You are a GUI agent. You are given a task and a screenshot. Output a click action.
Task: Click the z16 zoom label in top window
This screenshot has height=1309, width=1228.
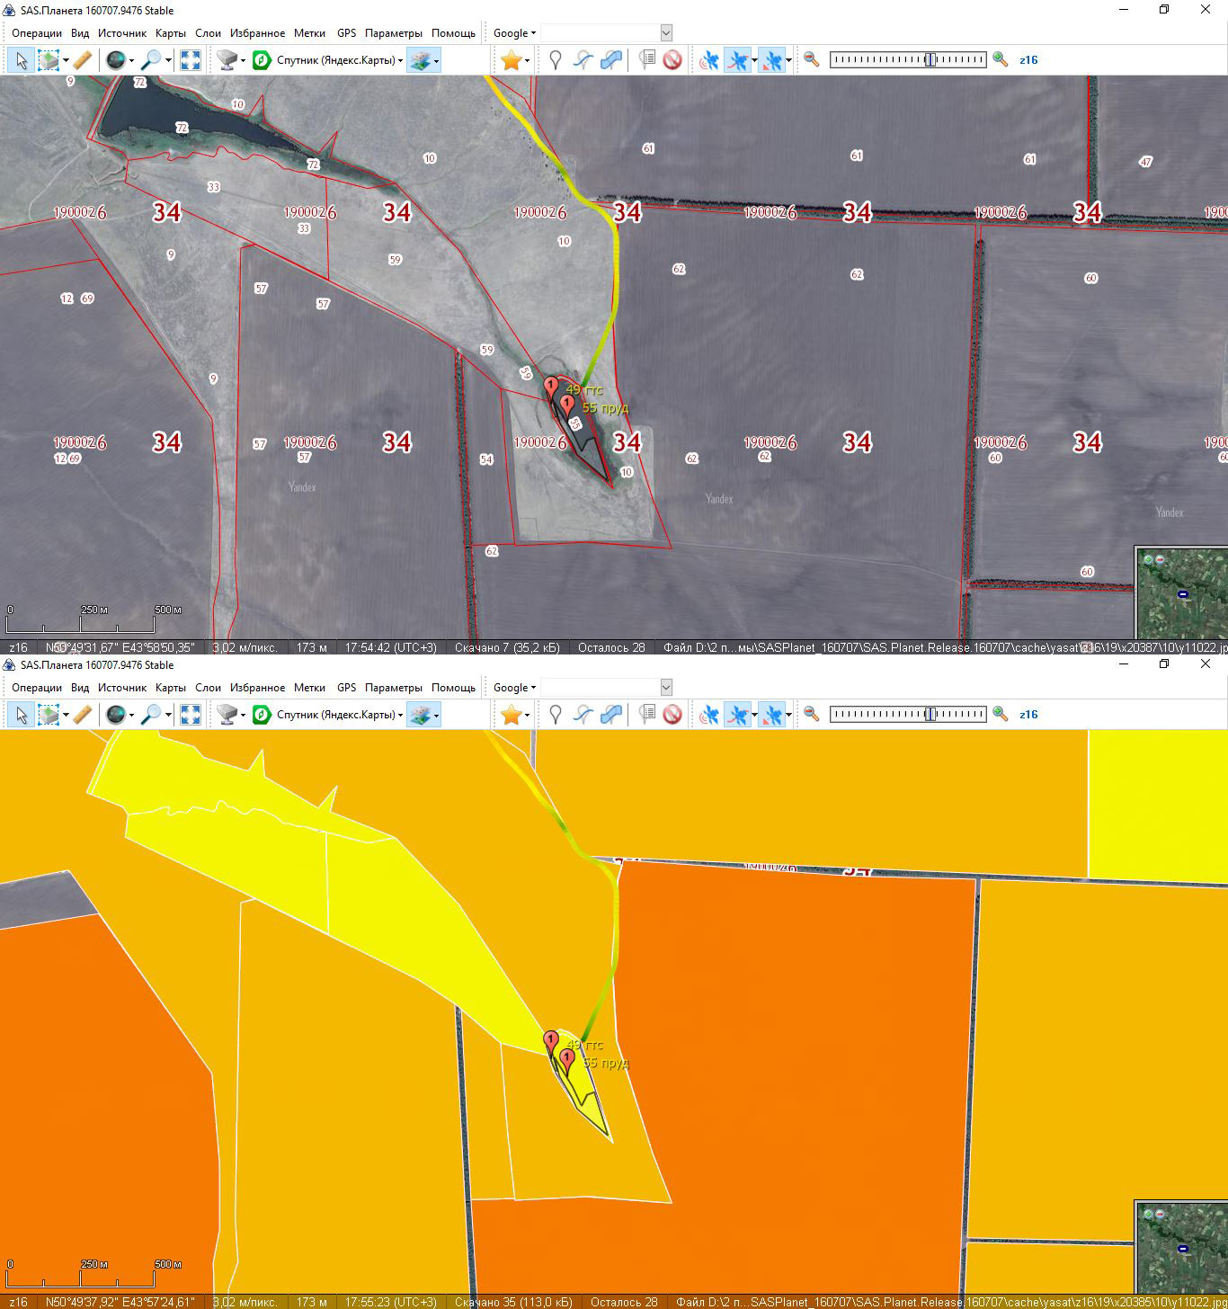(x=1028, y=60)
